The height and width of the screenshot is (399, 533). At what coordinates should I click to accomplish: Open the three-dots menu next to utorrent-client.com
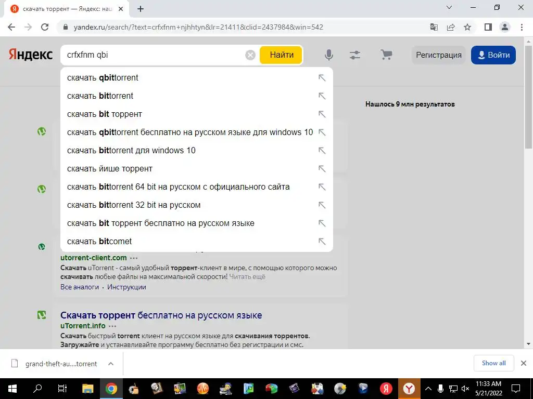point(134,258)
